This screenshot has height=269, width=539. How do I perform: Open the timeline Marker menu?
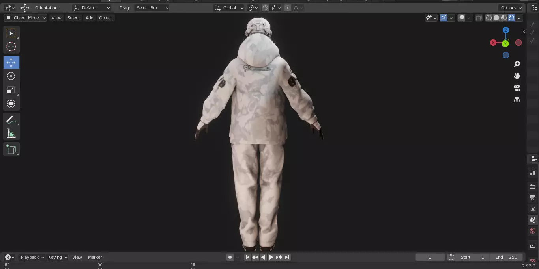[95, 257]
